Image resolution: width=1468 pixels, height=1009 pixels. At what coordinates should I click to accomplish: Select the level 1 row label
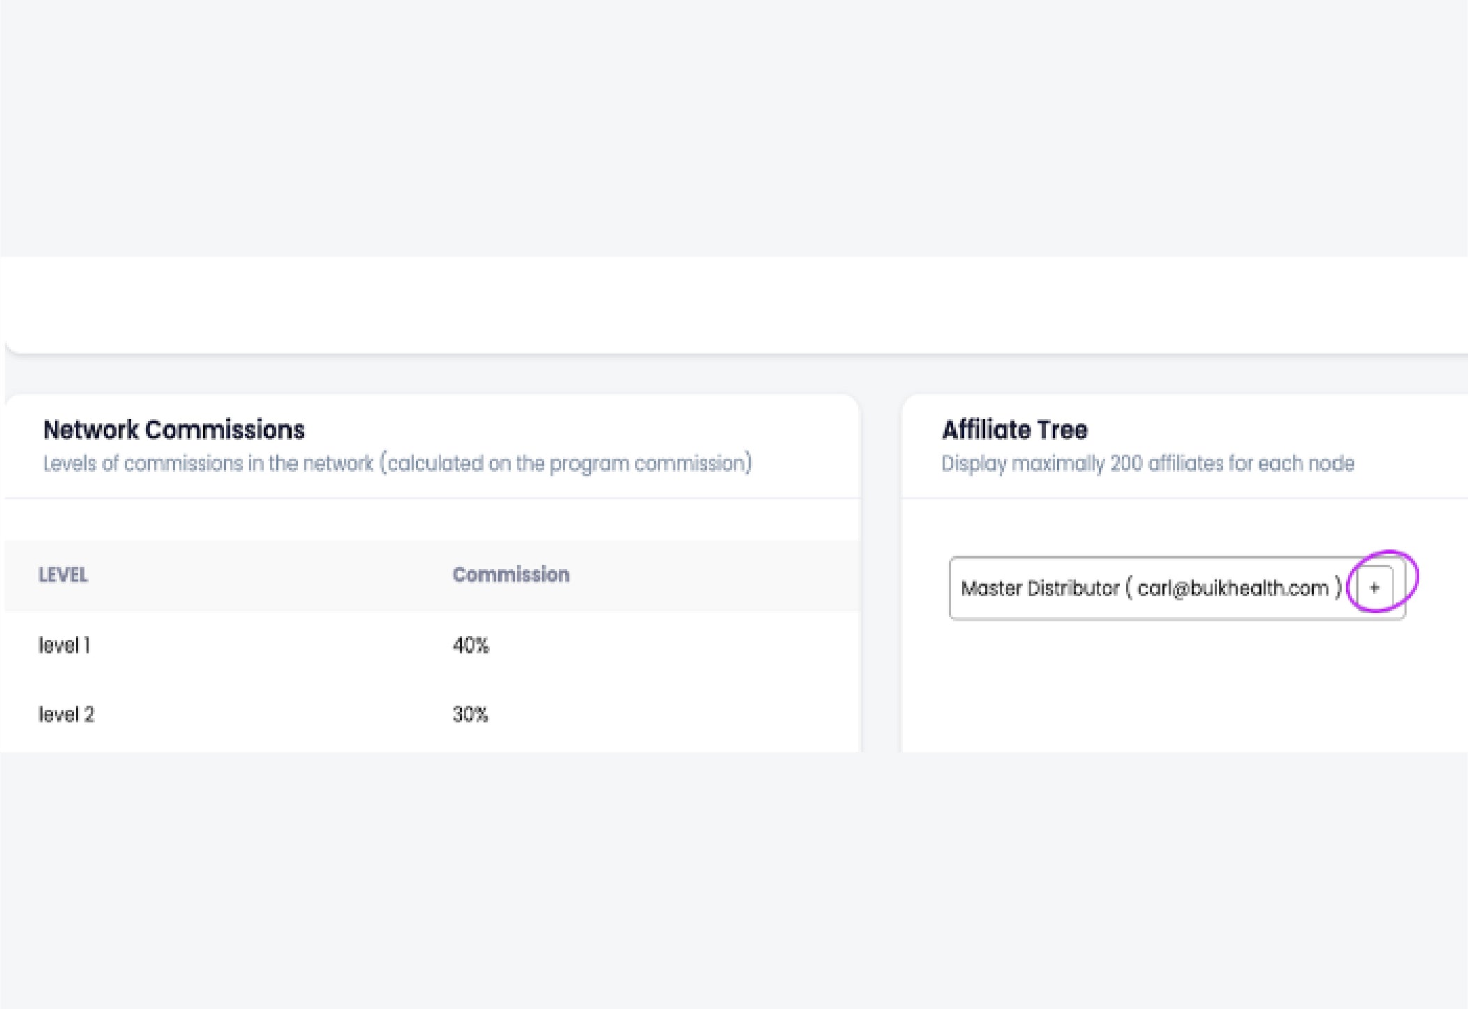click(x=64, y=646)
